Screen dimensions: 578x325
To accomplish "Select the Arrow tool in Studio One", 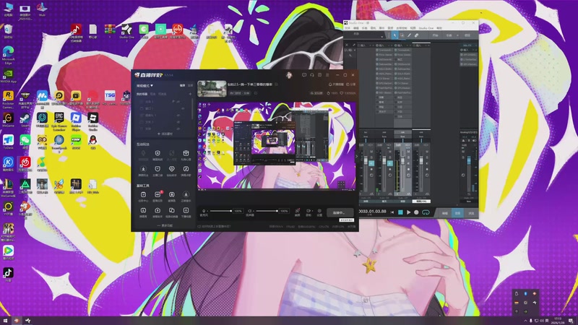I will (394, 35).
